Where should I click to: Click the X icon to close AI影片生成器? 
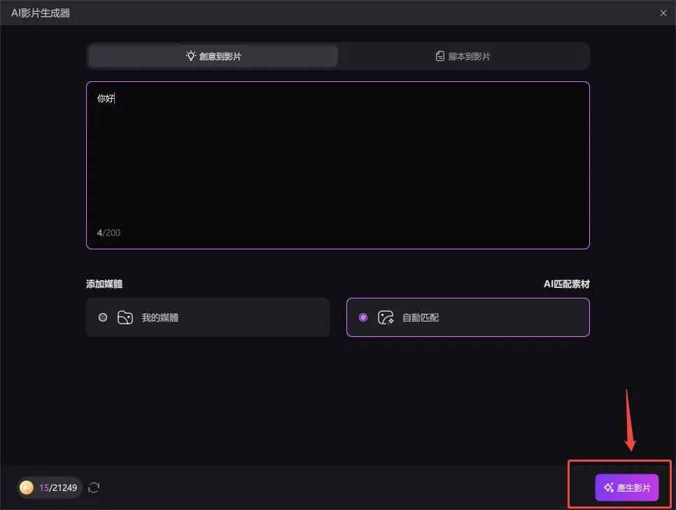click(x=664, y=13)
